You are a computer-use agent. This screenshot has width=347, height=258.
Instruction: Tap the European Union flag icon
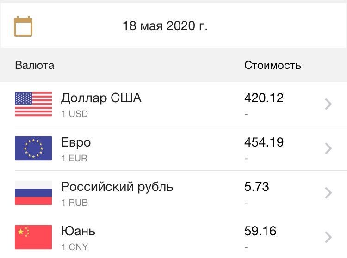(33, 148)
